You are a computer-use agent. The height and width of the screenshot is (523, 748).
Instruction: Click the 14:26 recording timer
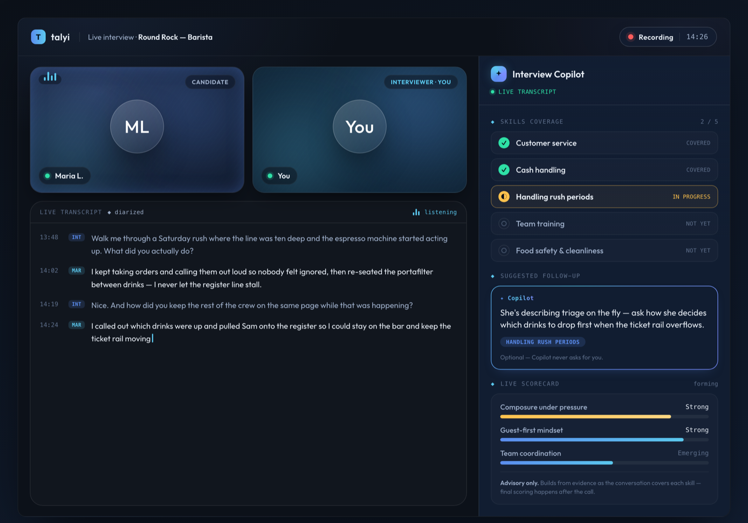[697, 37]
